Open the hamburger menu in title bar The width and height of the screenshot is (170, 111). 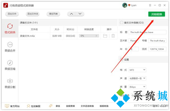pyautogui.click(x=150, y=5)
